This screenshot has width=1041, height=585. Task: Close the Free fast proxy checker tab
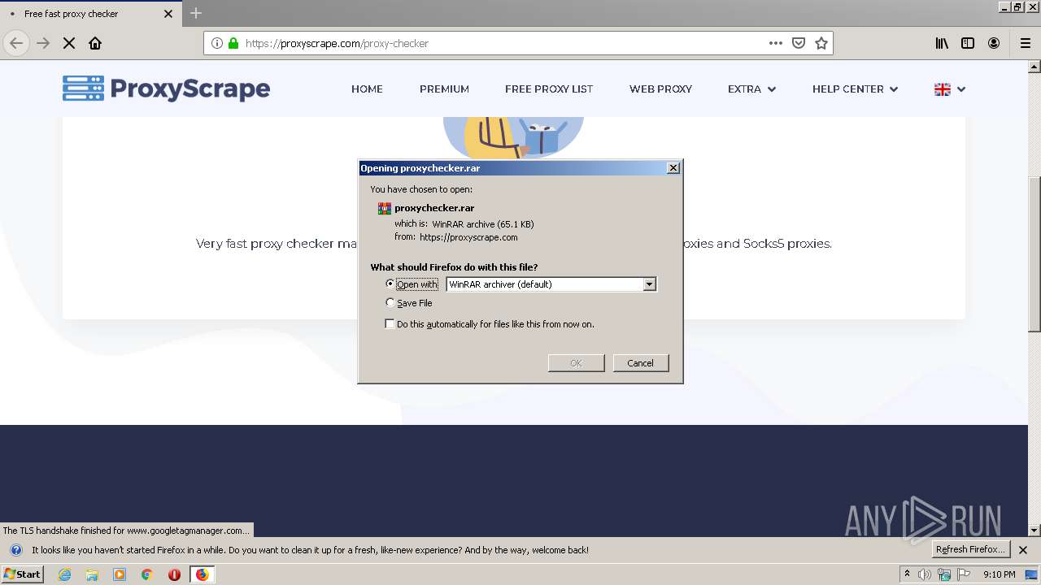[x=168, y=14]
